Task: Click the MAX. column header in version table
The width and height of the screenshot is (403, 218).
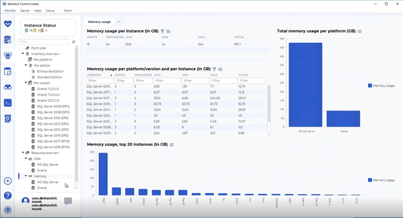Action: 214,75
